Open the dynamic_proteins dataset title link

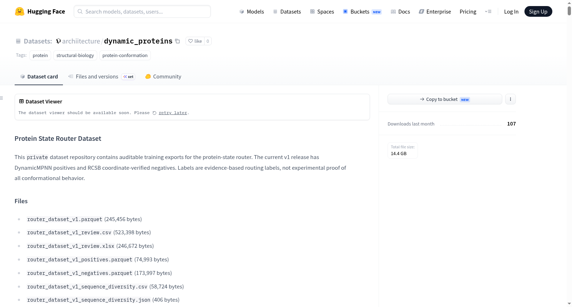pyautogui.click(x=138, y=41)
